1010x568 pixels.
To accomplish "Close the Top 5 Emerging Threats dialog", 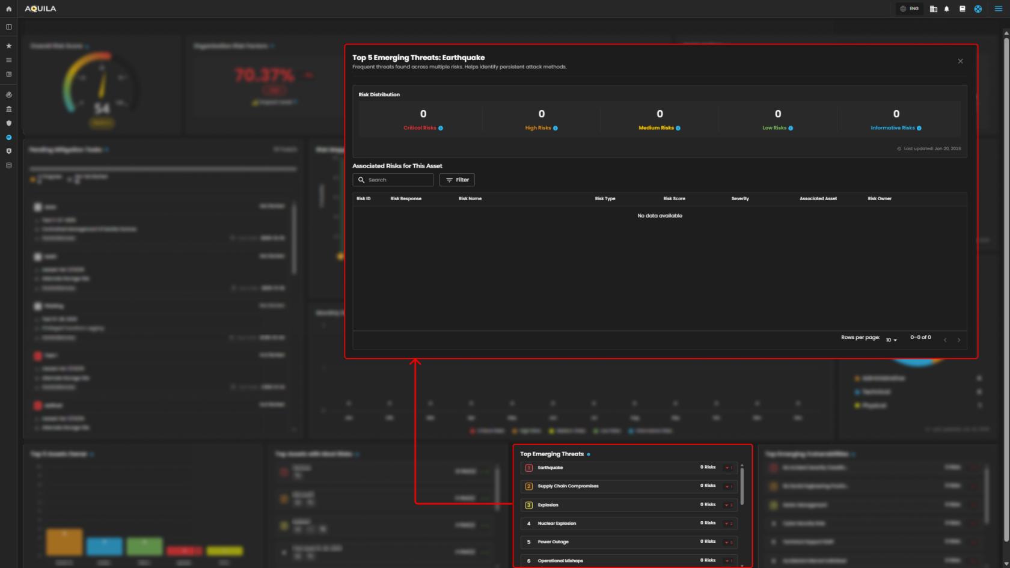I will 960,61.
